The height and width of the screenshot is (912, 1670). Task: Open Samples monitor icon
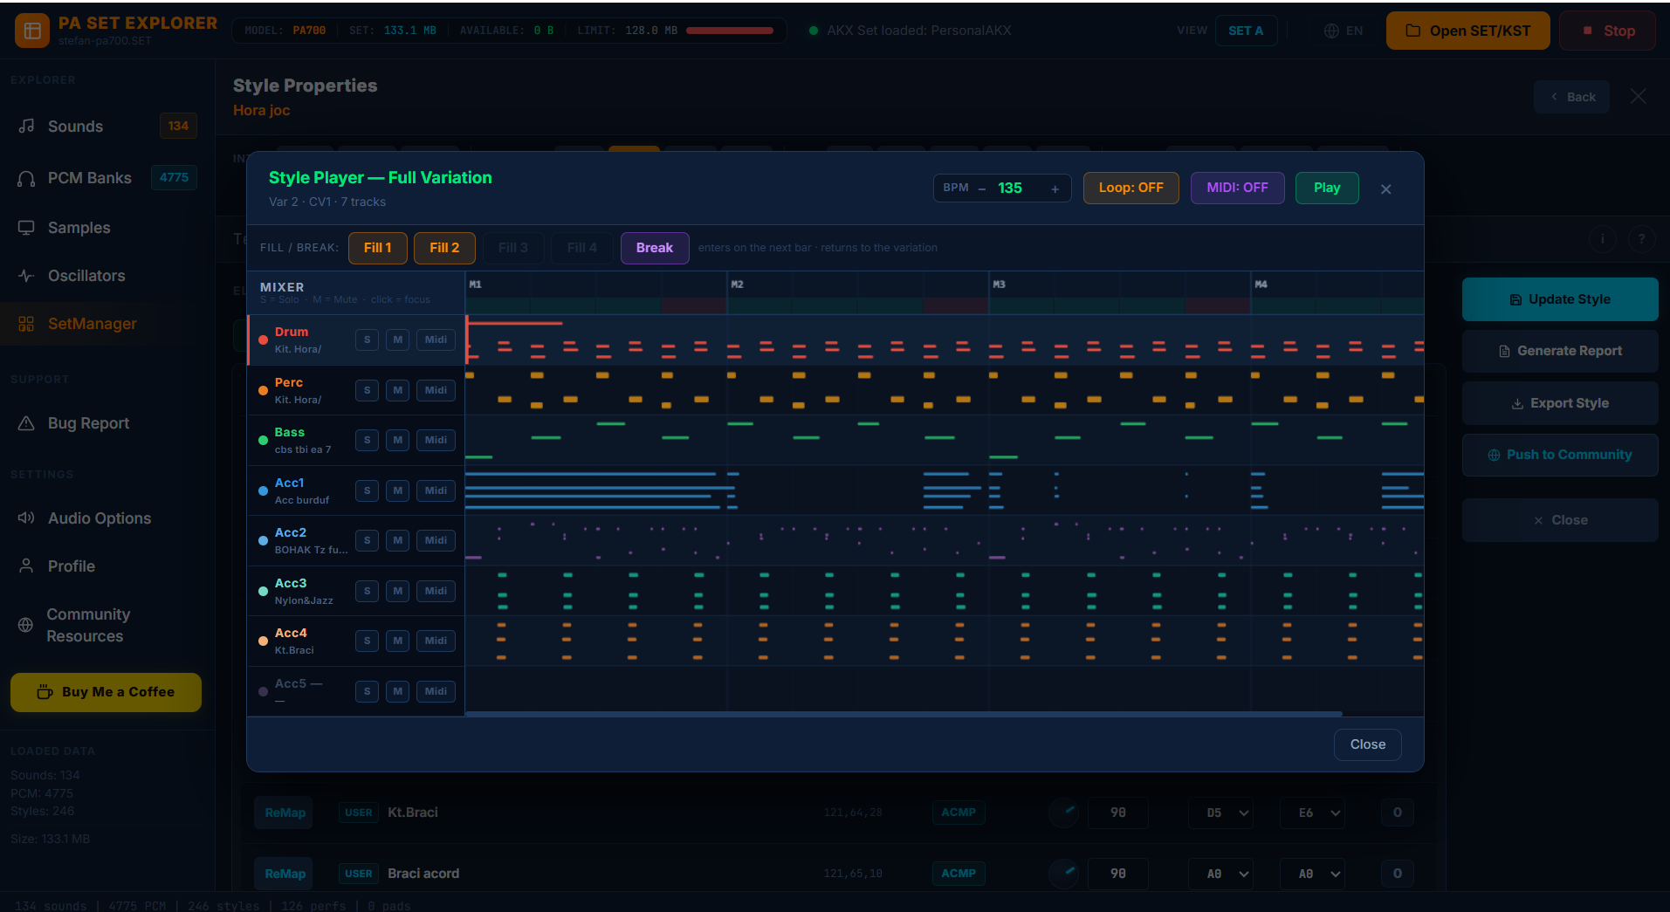(26, 228)
